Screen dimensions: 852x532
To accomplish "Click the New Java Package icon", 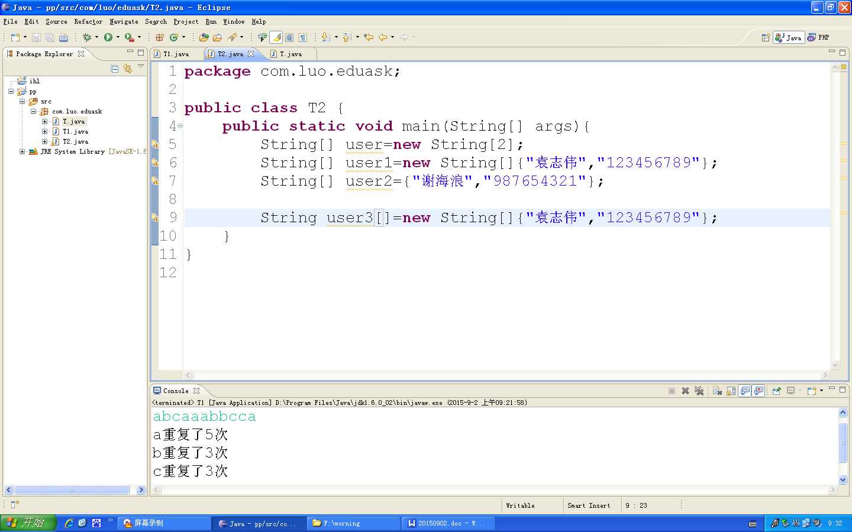I will click(x=160, y=37).
